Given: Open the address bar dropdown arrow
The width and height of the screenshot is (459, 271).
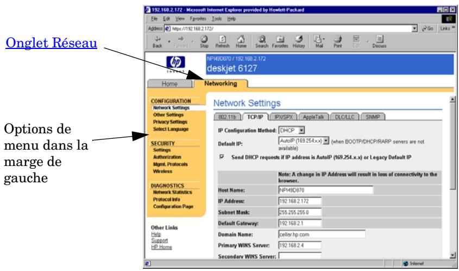Looking at the screenshot, I should pyautogui.click(x=415, y=29).
